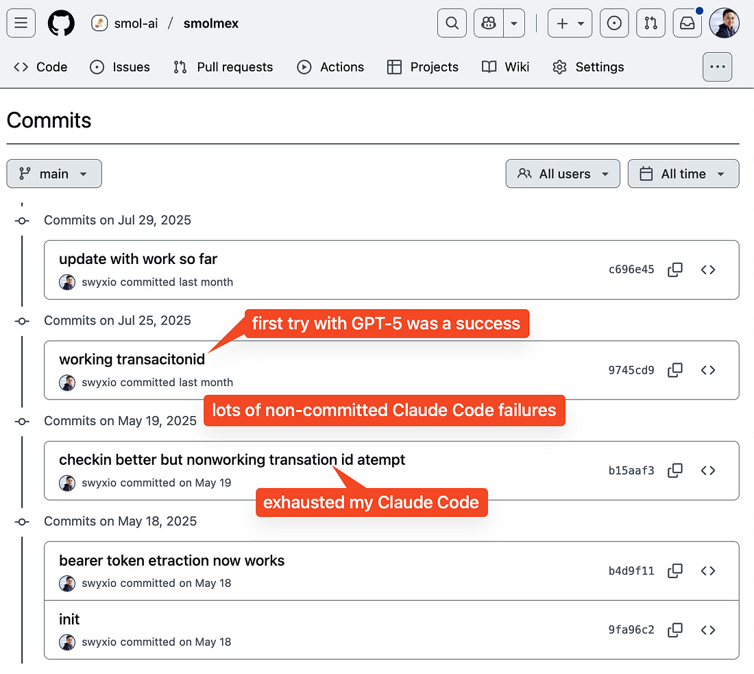
Task: Open commit 'update with work so far'
Action: point(138,258)
